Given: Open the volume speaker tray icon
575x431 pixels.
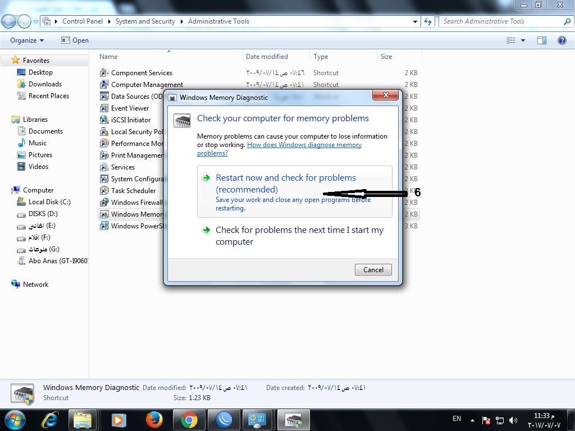Looking at the screenshot, I should [513, 420].
